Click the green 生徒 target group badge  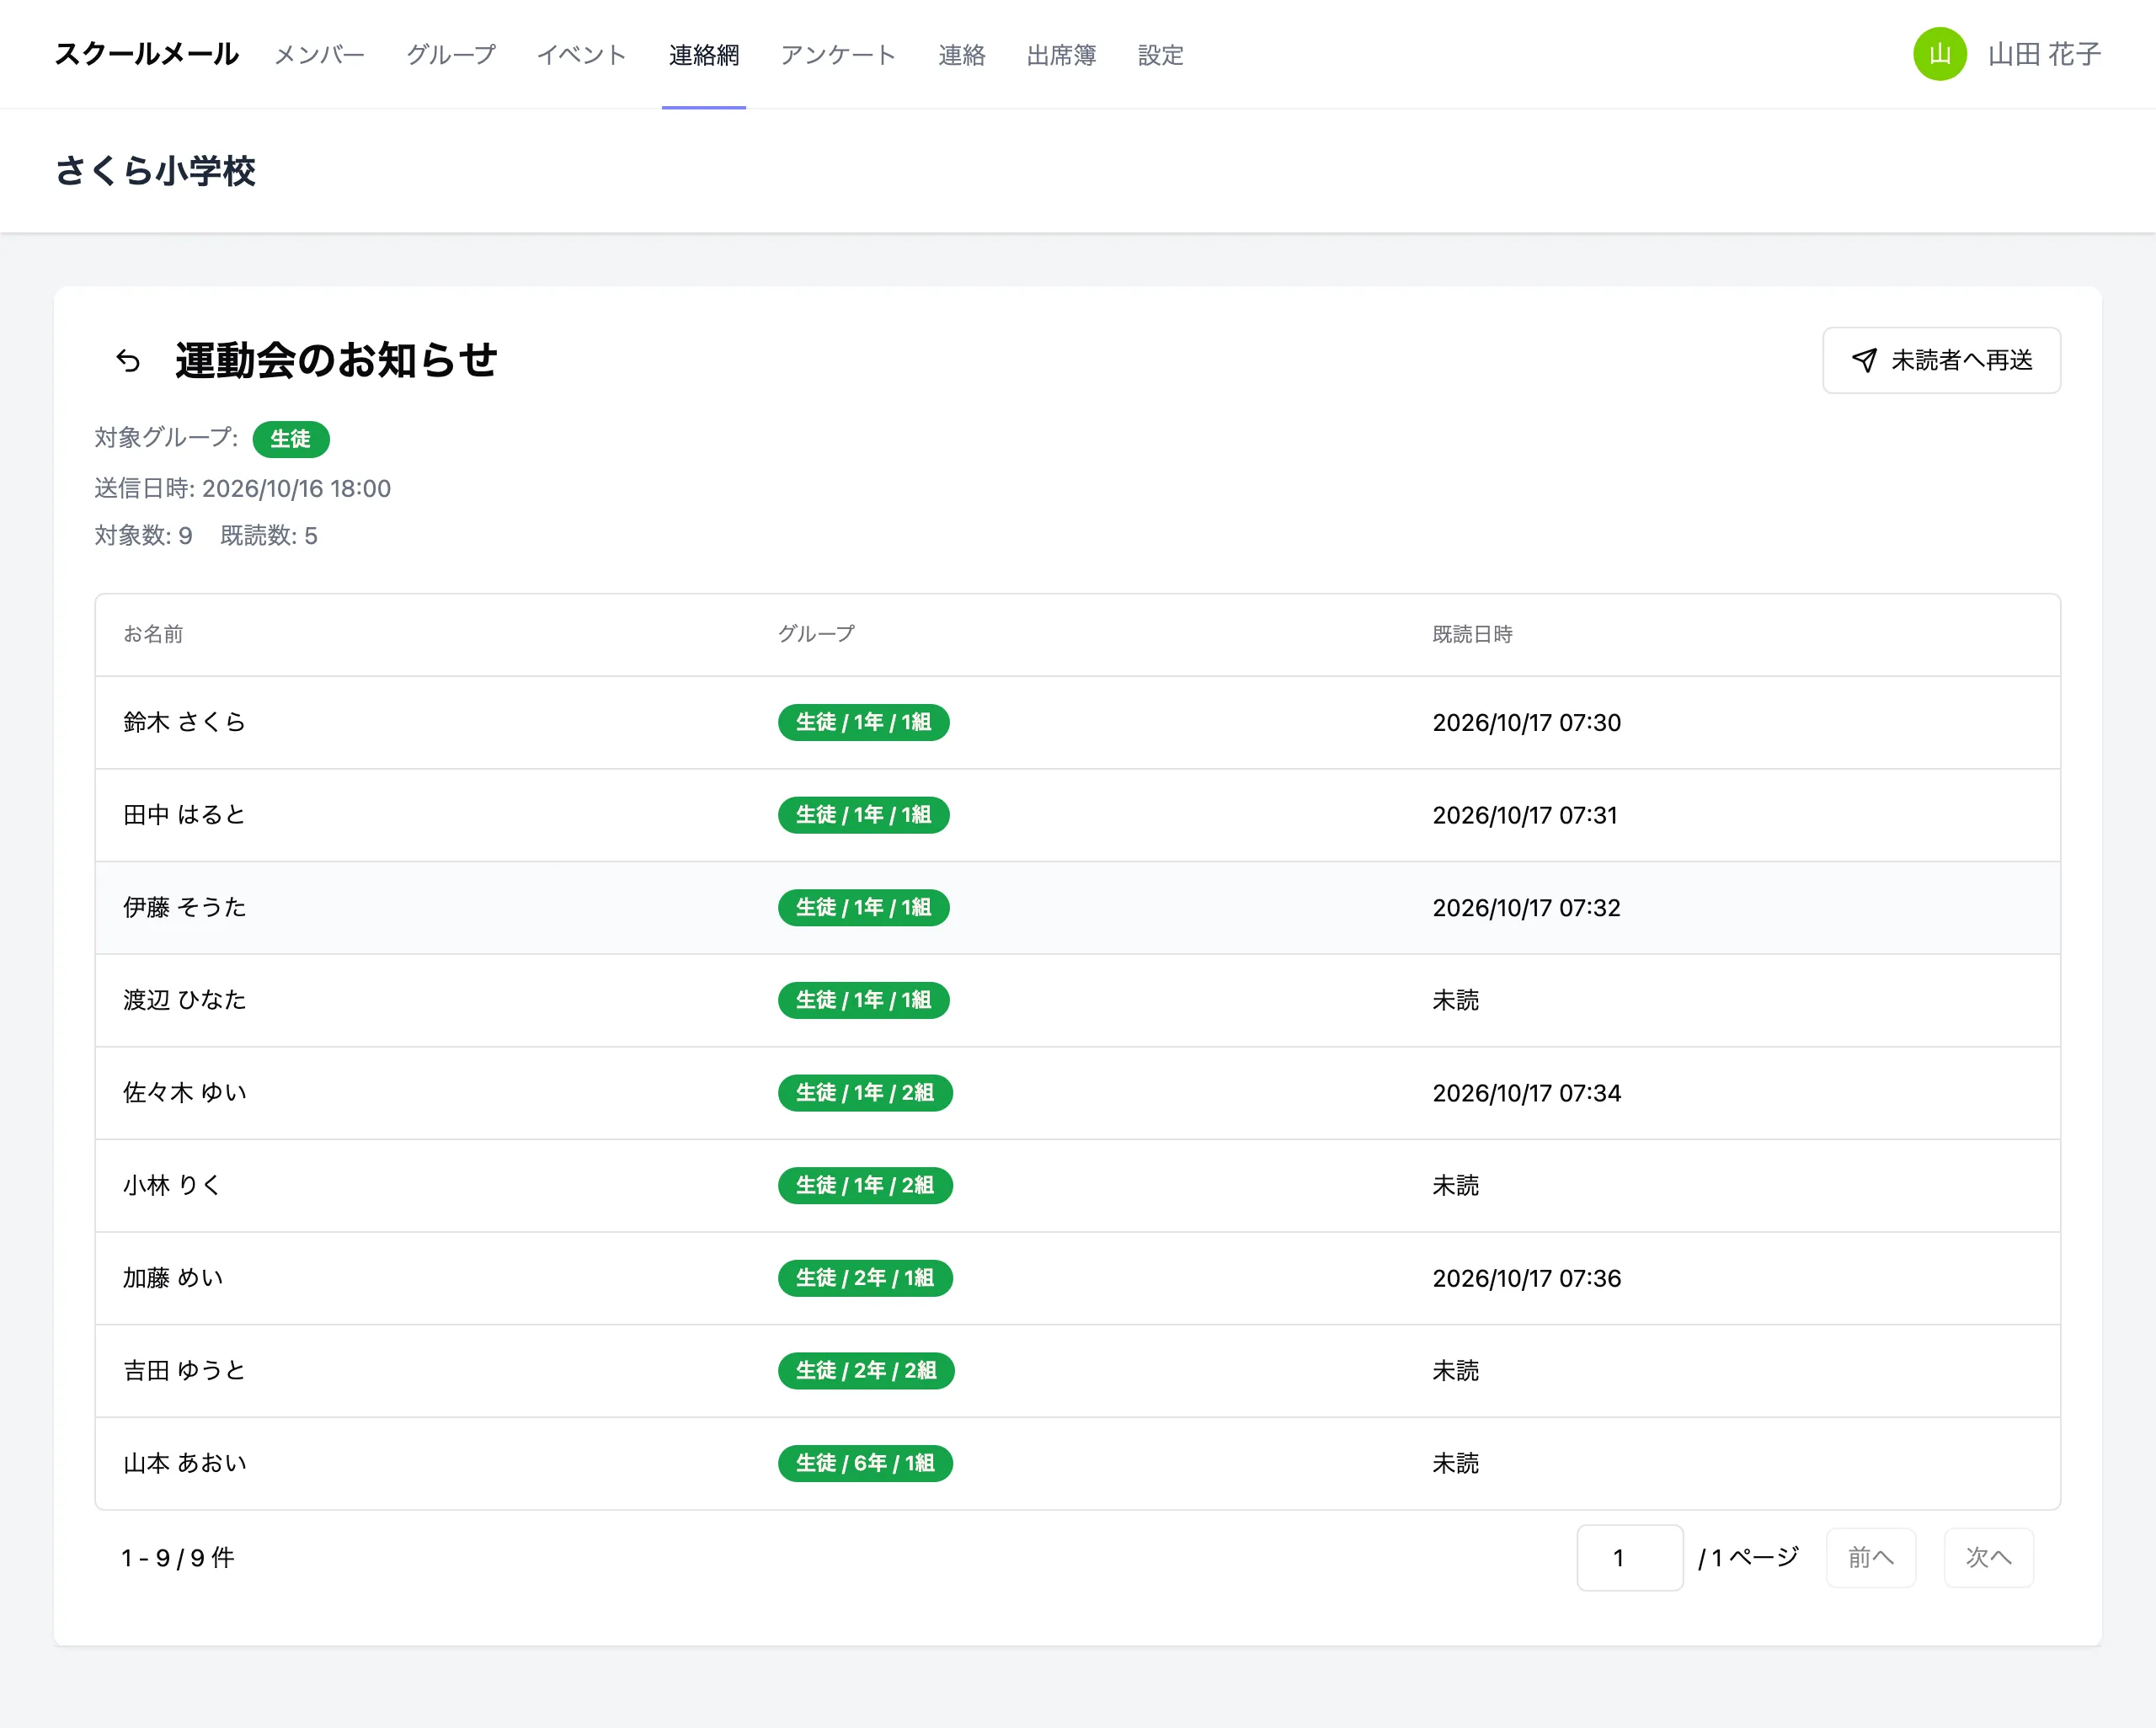pyautogui.click(x=290, y=439)
